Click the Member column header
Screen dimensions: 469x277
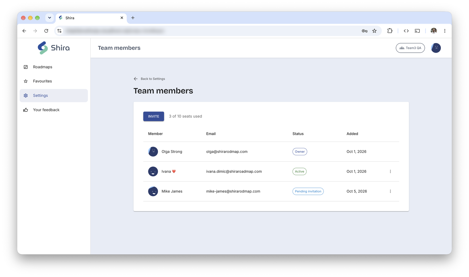point(155,134)
